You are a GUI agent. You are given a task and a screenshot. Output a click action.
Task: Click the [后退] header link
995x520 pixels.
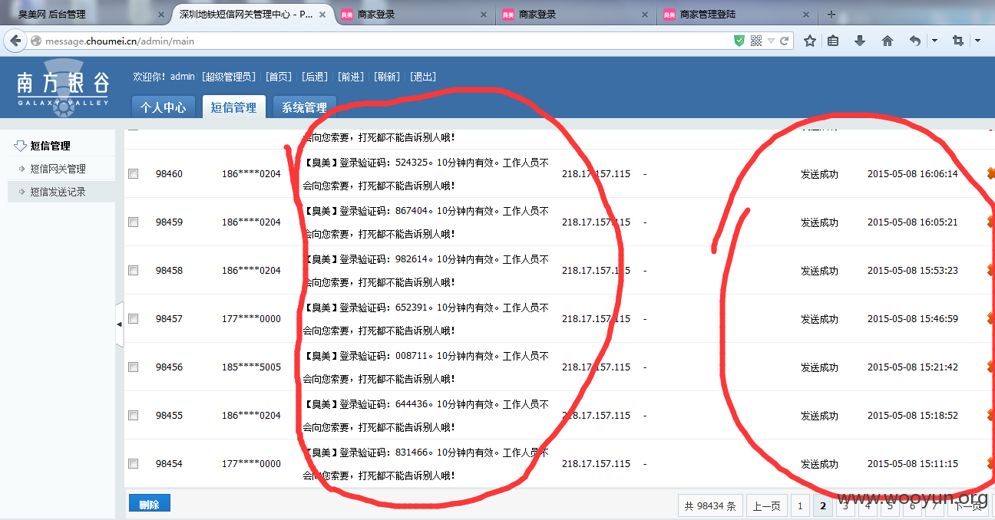[315, 77]
